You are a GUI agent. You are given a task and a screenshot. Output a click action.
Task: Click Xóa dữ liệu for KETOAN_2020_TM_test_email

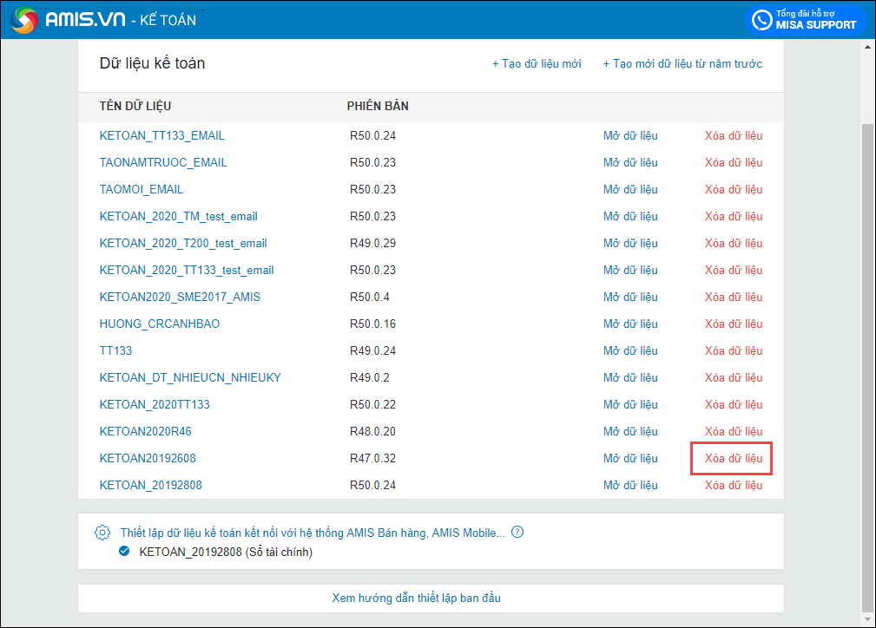click(733, 216)
